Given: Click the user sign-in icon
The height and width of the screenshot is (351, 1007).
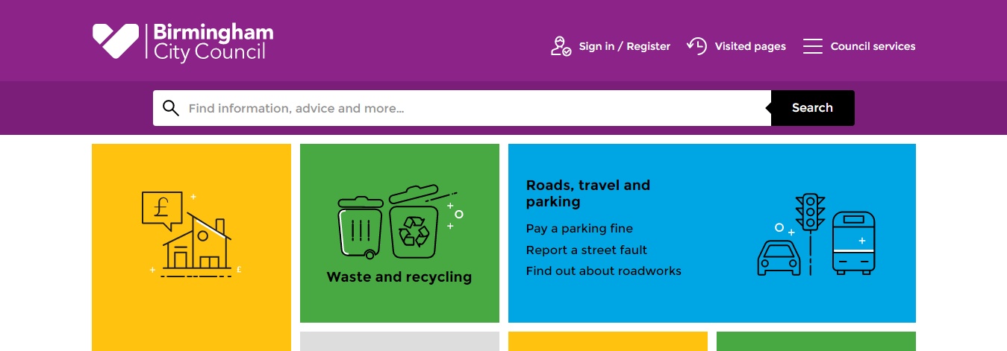Looking at the screenshot, I should [561, 46].
